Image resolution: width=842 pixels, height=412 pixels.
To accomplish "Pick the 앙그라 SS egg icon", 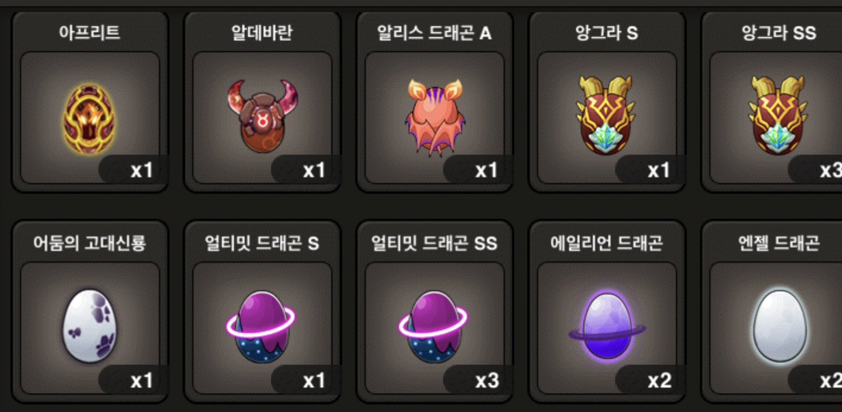I will coord(778,116).
